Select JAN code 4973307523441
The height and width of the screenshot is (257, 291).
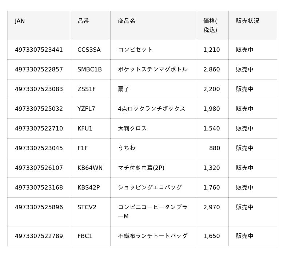pyautogui.click(x=39, y=50)
